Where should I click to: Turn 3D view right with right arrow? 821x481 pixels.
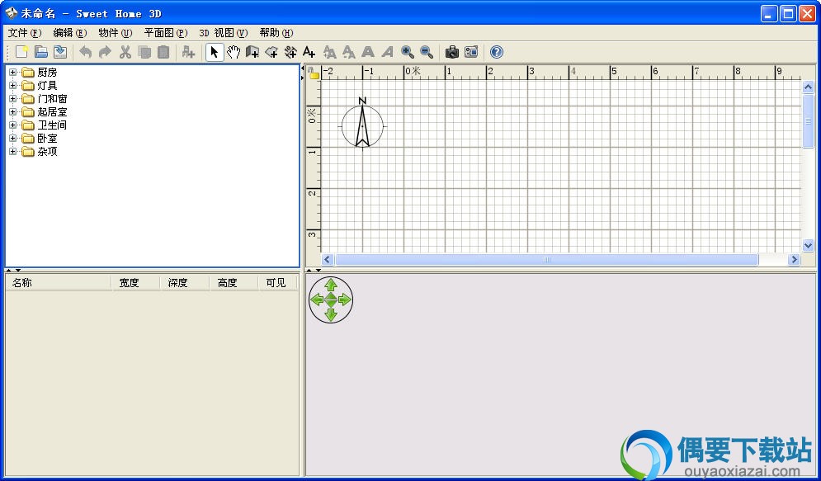(x=345, y=299)
